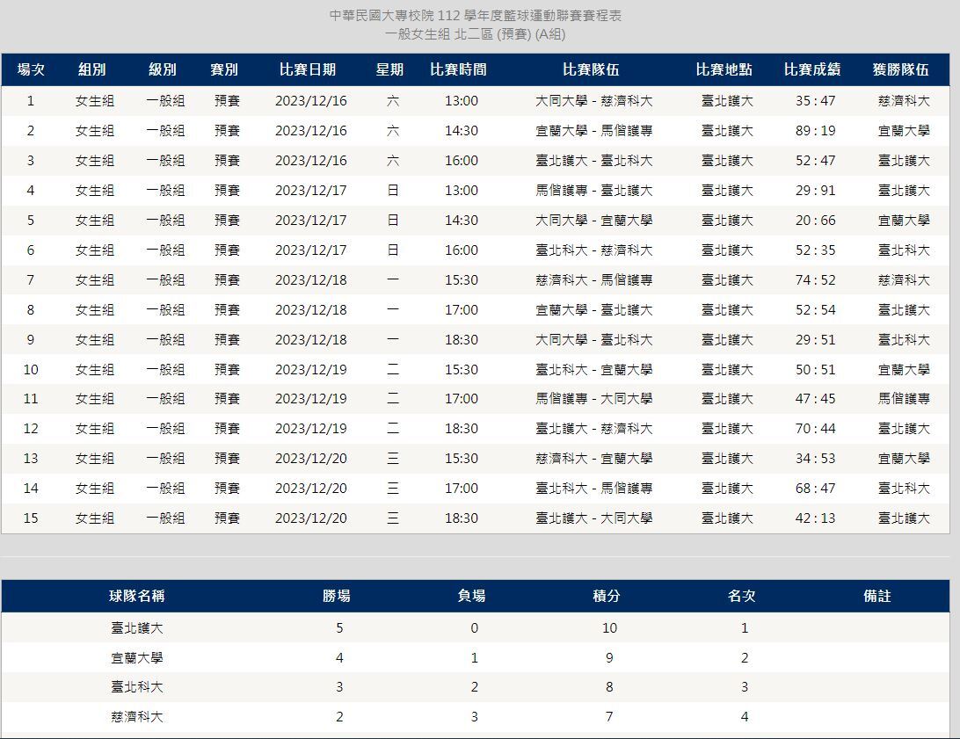The height and width of the screenshot is (739, 960).
Task: Click score 52 : 47
Action: [x=816, y=161]
